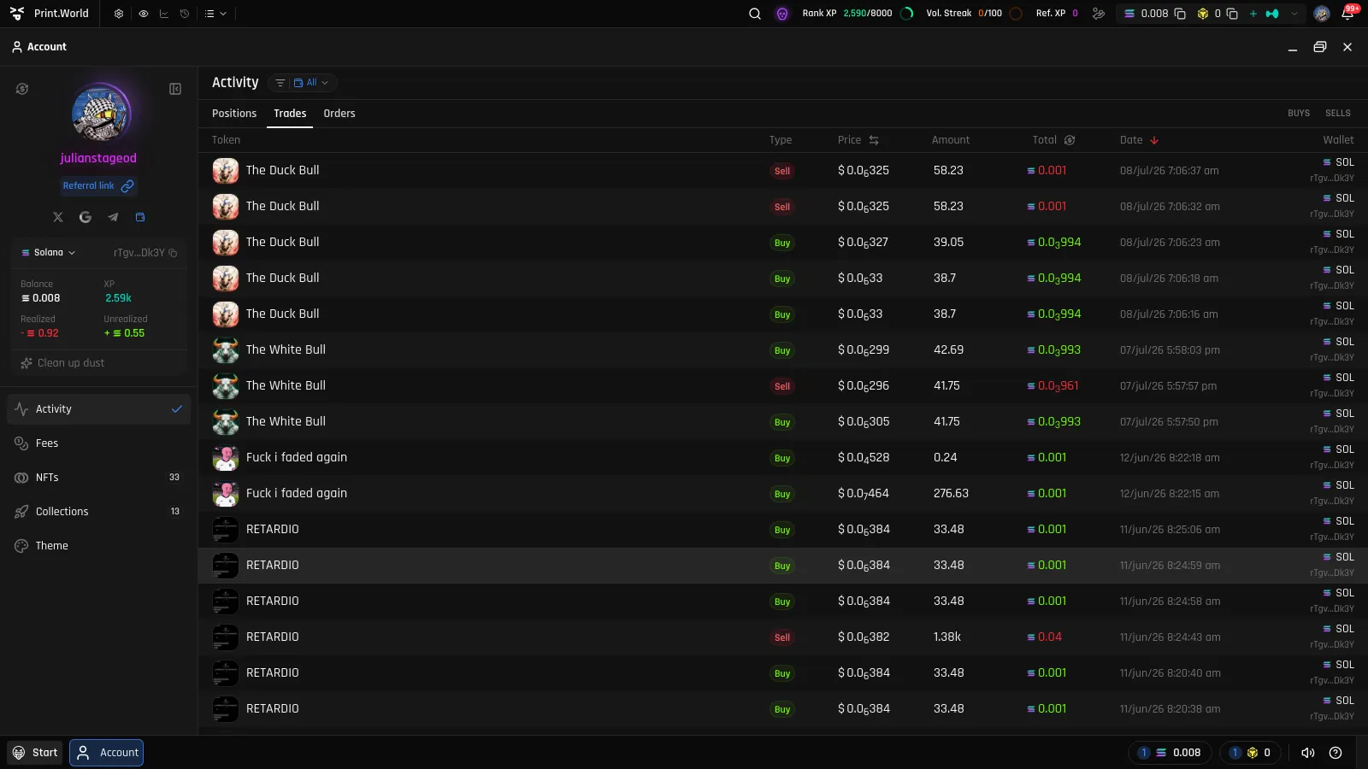Click the Vol. Streak progress ring
This screenshot has width=1368, height=769.
tap(1016, 14)
